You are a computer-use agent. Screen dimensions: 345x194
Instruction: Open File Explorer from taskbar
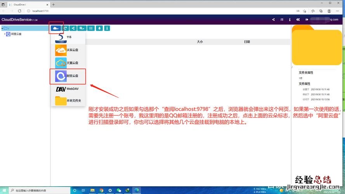92,190
